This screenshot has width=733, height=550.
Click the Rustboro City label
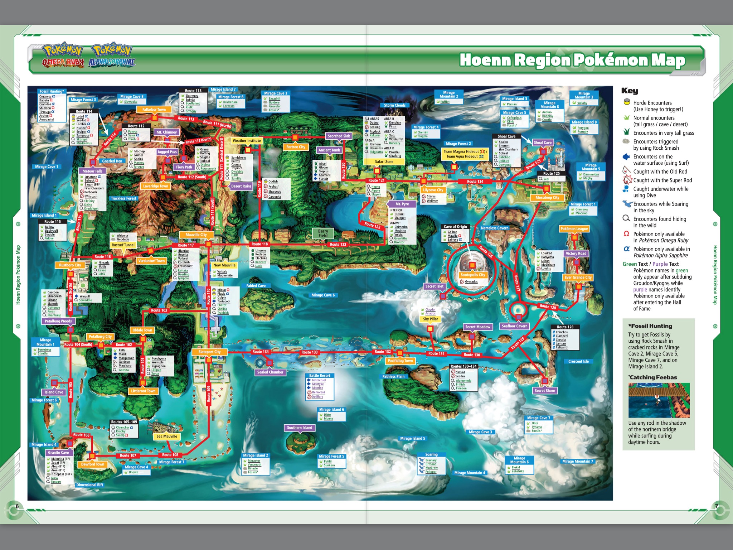tap(70, 265)
